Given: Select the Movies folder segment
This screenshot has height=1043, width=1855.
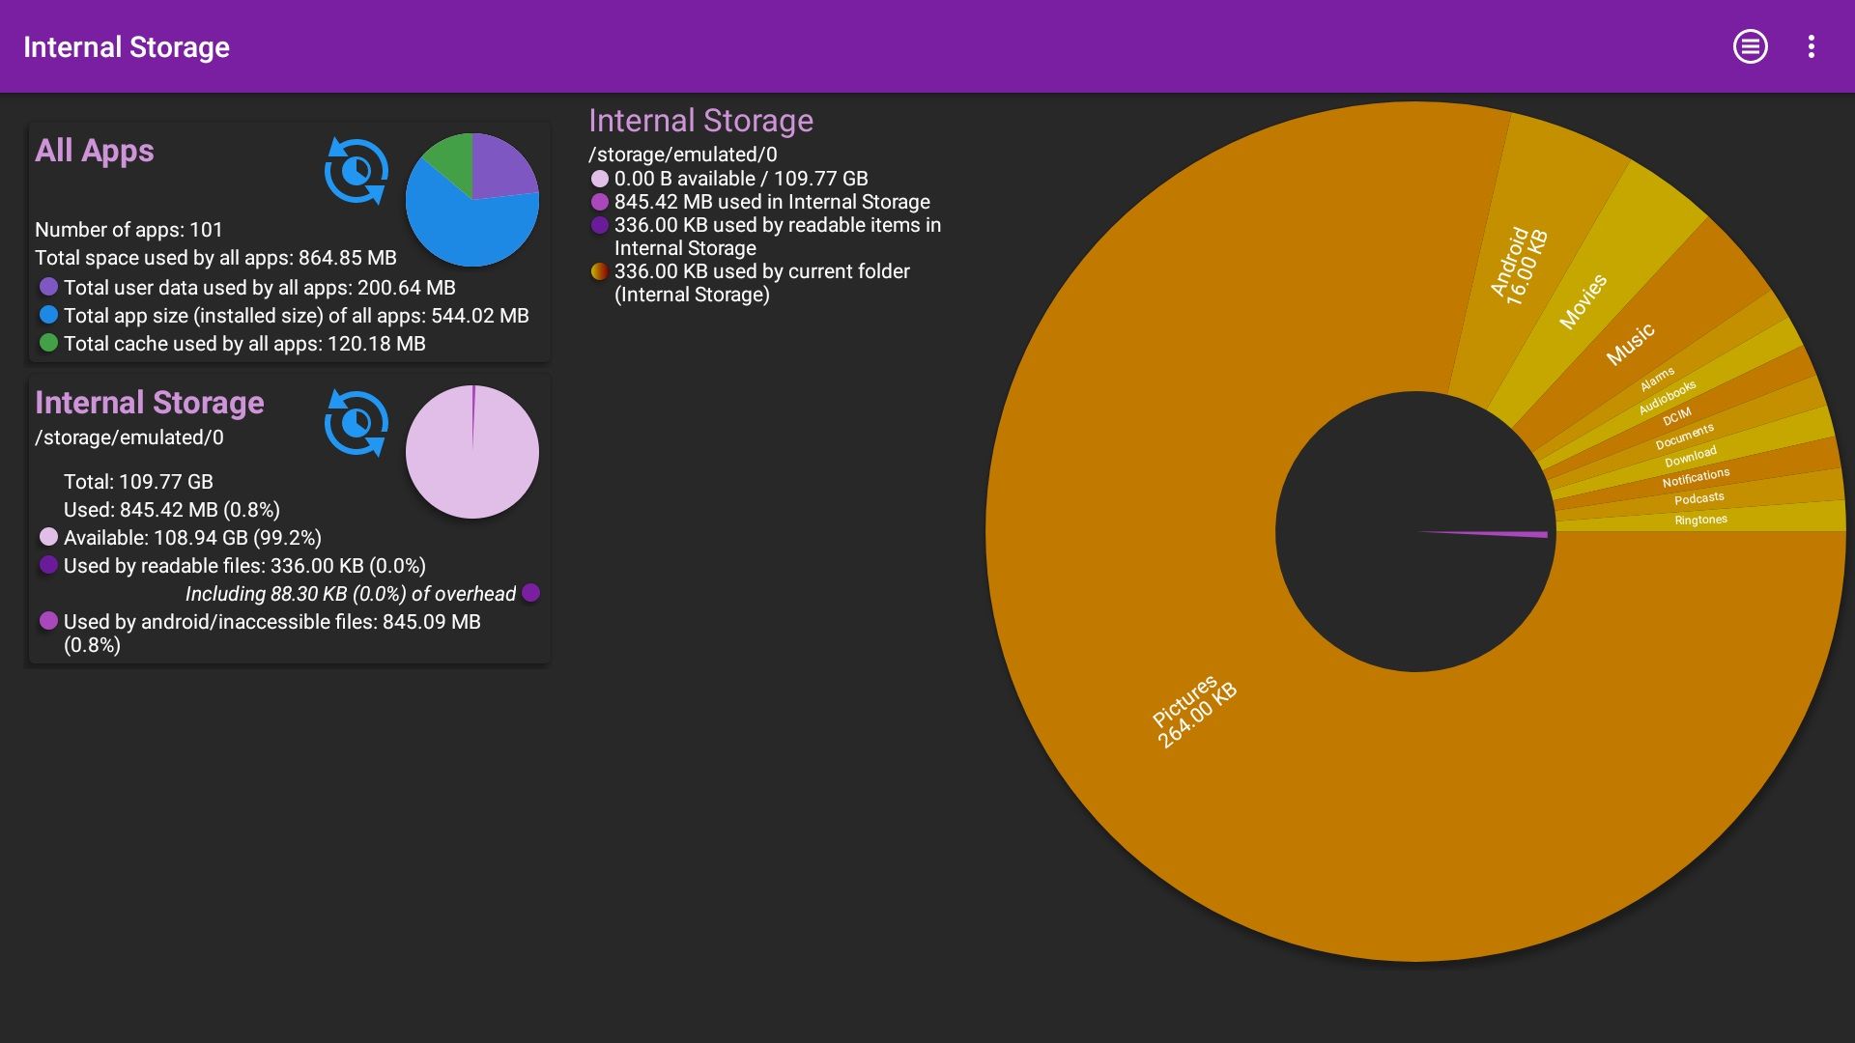Looking at the screenshot, I should point(1583,301).
